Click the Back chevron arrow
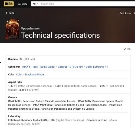 click(6, 13)
